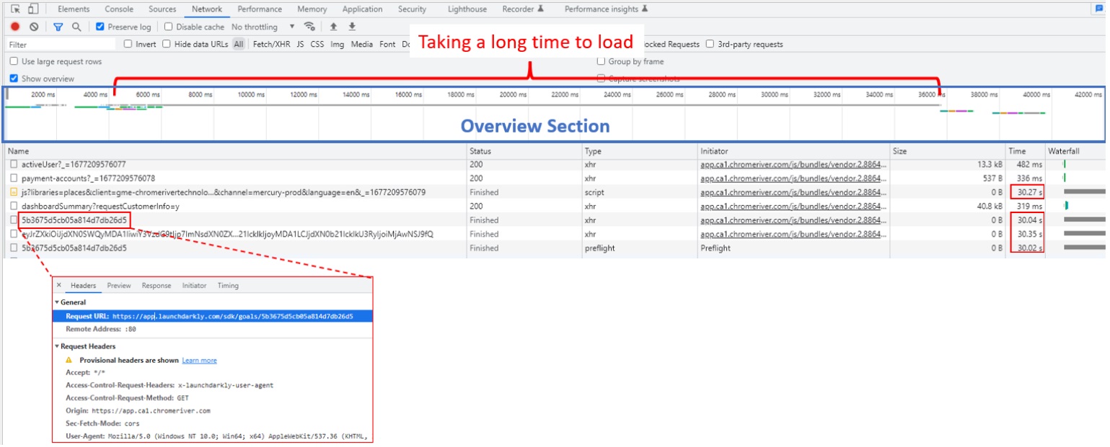Enable the Group by frame option

601,60
